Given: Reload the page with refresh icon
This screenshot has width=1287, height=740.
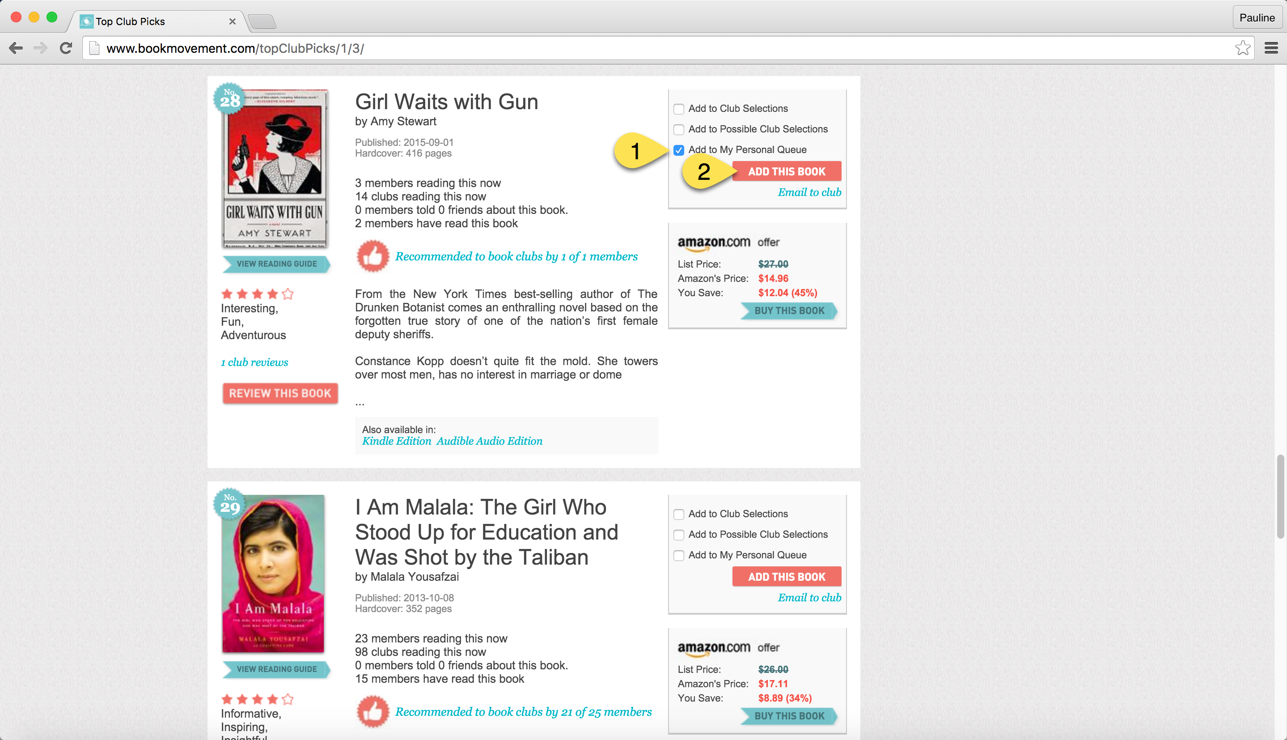Looking at the screenshot, I should click(x=66, y=48).
